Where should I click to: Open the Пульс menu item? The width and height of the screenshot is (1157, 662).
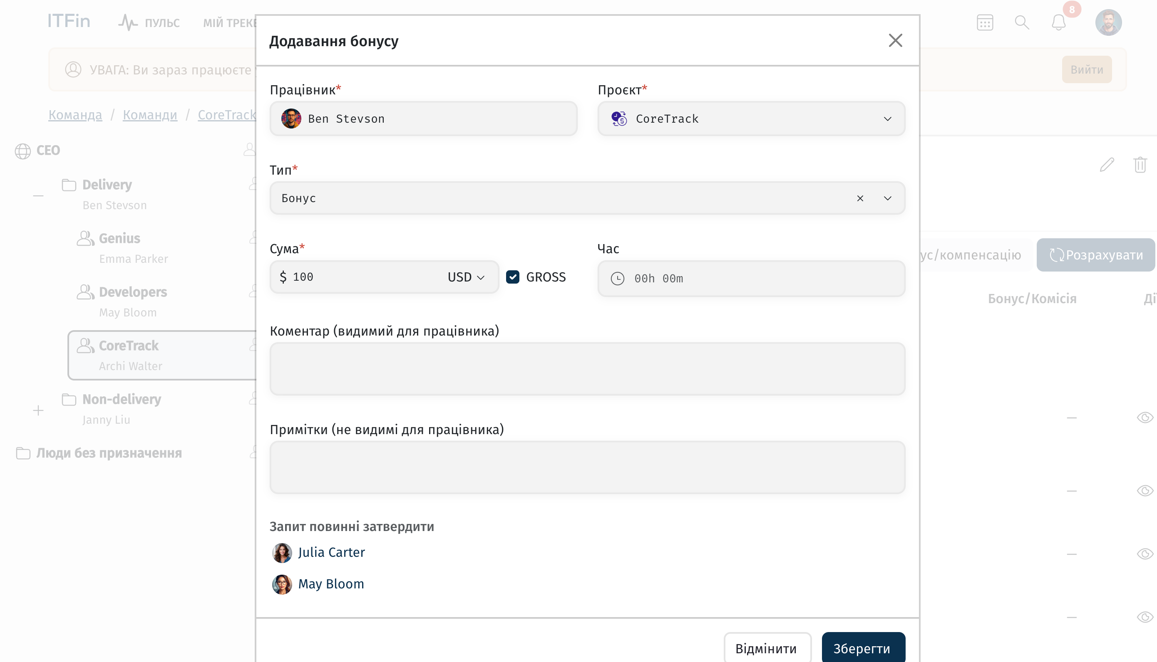pyautogui.click(x=149, y=22)
